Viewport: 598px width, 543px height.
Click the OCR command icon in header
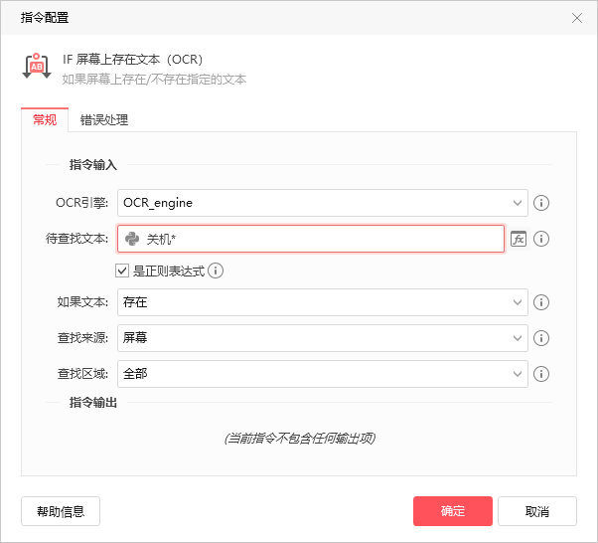coord(37,67)
